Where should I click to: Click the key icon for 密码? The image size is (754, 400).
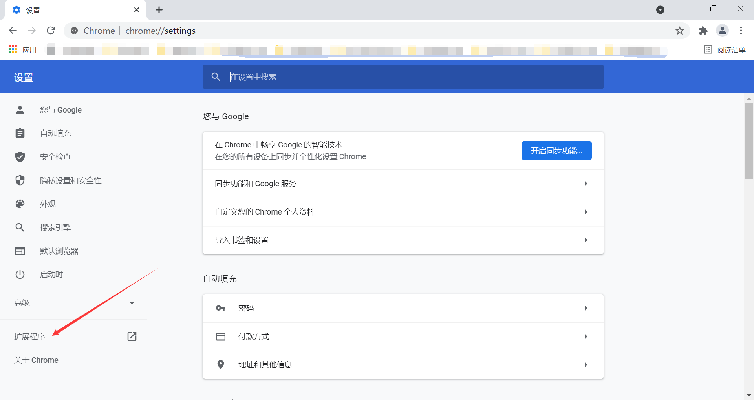221,308
